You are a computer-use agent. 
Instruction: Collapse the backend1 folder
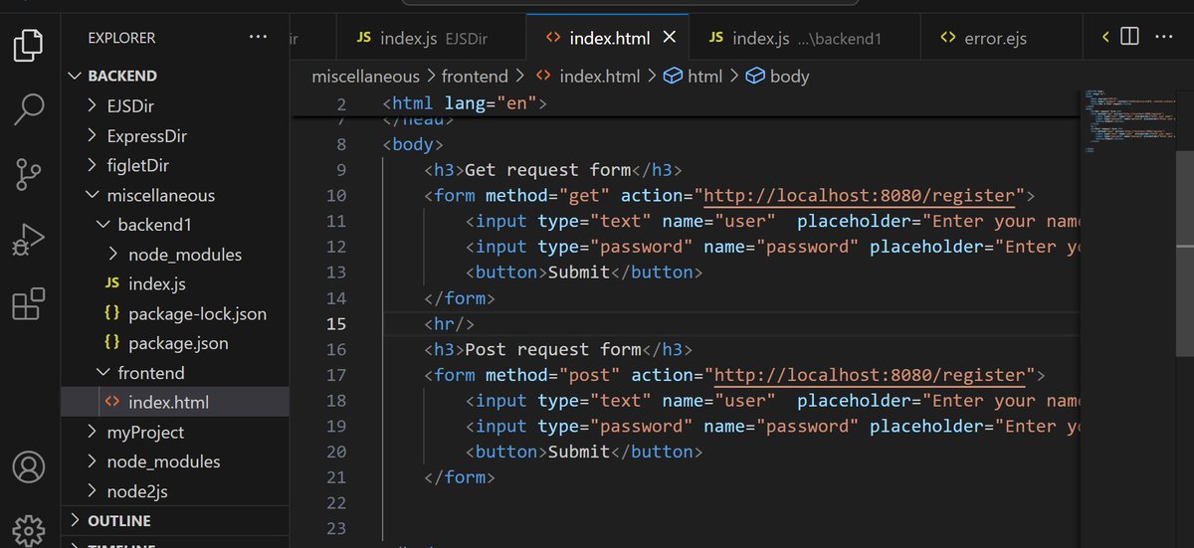point(102,225)
